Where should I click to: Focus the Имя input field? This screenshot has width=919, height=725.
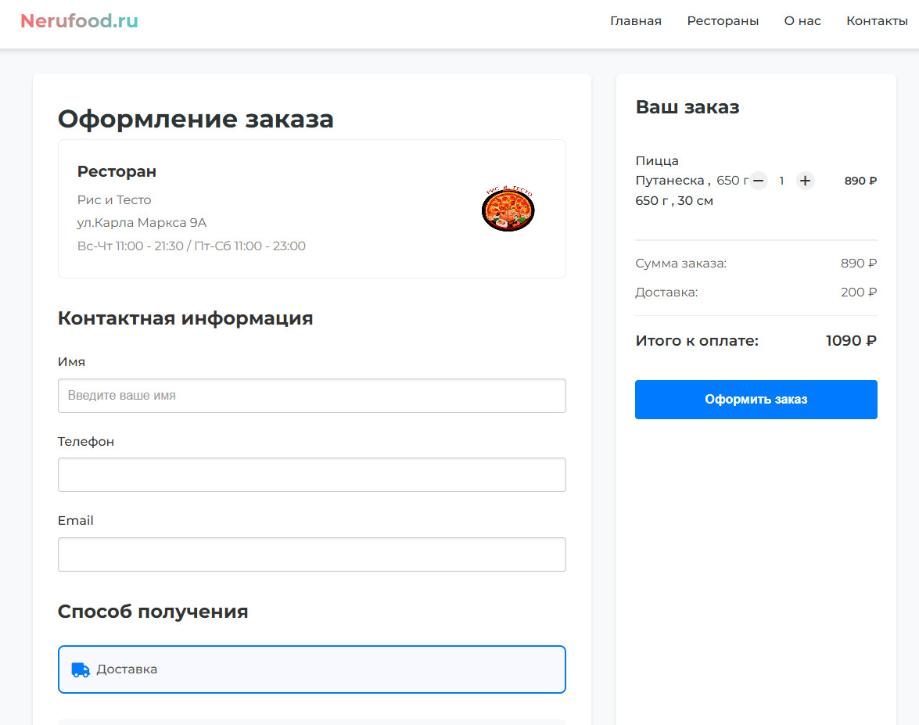point(312,396)
